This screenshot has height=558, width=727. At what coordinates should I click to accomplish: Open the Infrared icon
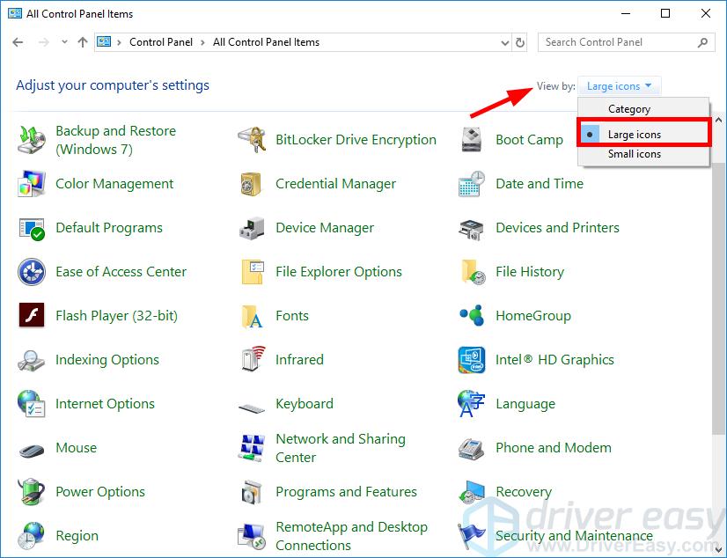click(253, 359)
